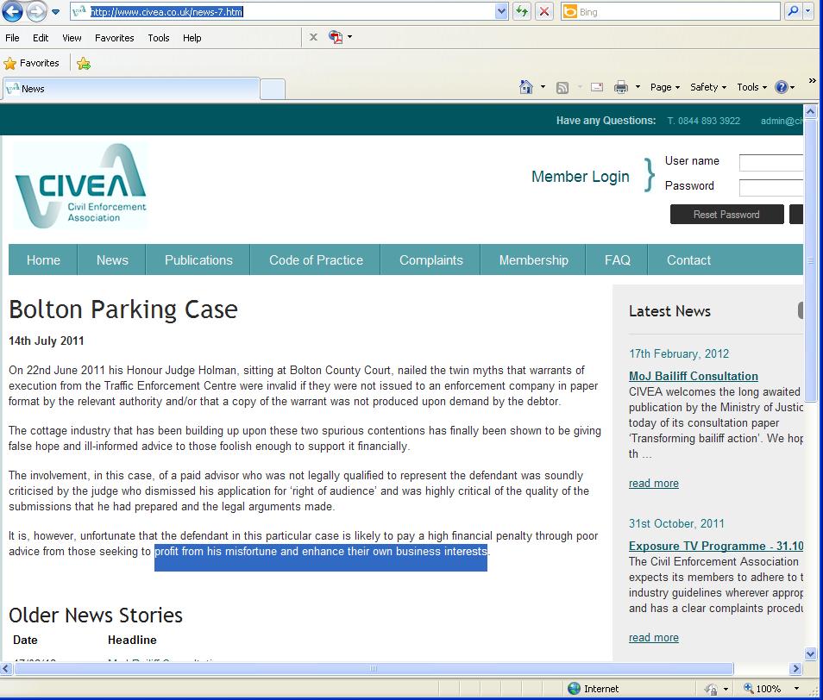Click the horizontal scrollbar left arrow
The image size is (823, 700).
pos(6,669)
